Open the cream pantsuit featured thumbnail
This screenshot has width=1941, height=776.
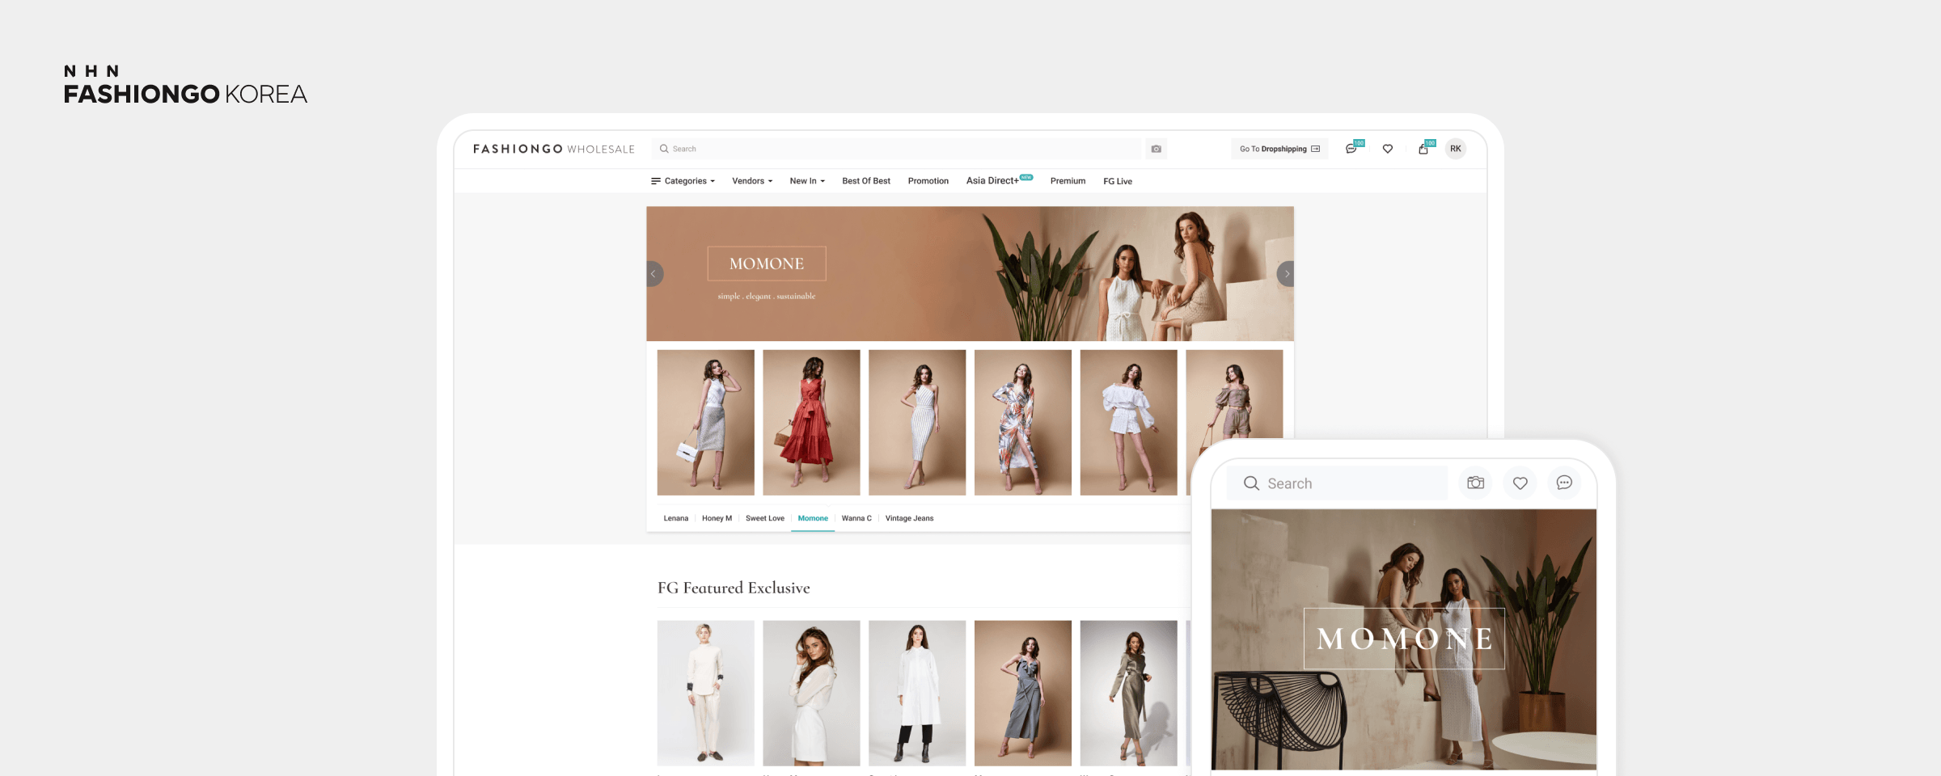tap(706, 694)
